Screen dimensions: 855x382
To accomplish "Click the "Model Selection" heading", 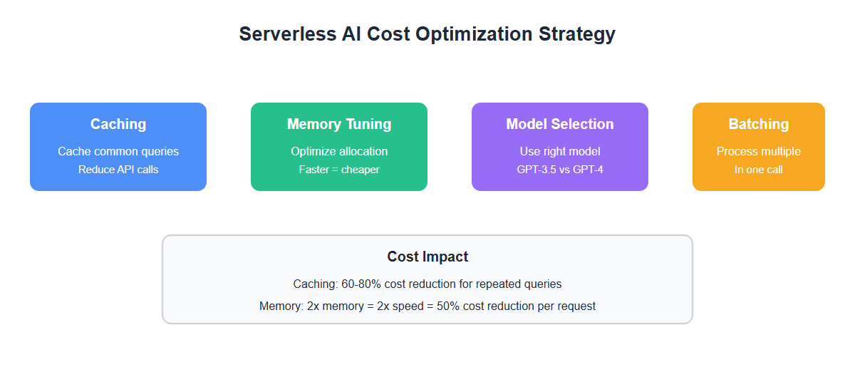I will pyautogui.click(x=560, y=124).
